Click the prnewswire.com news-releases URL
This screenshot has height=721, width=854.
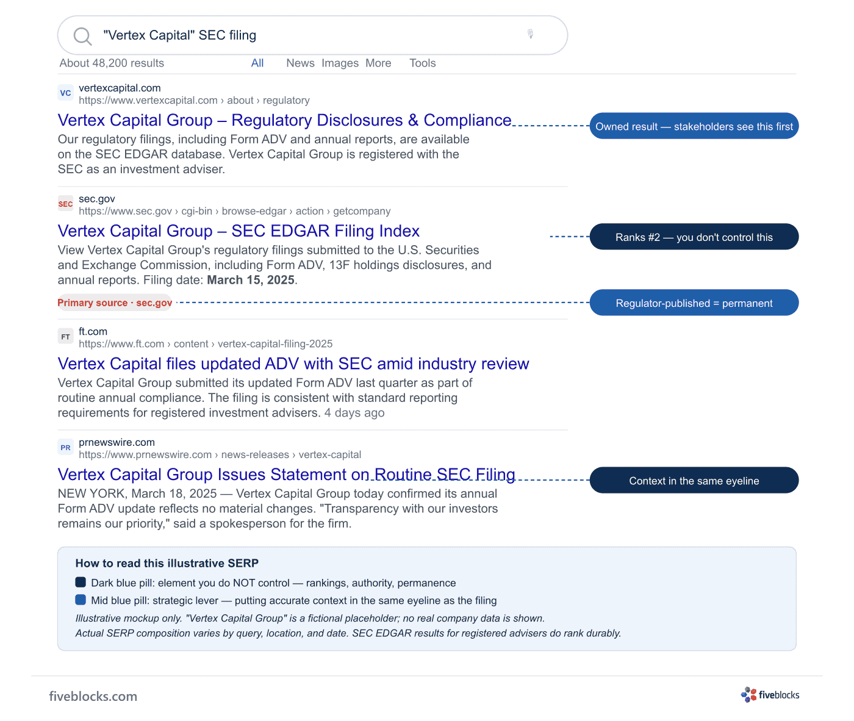[x=220, y=455]
